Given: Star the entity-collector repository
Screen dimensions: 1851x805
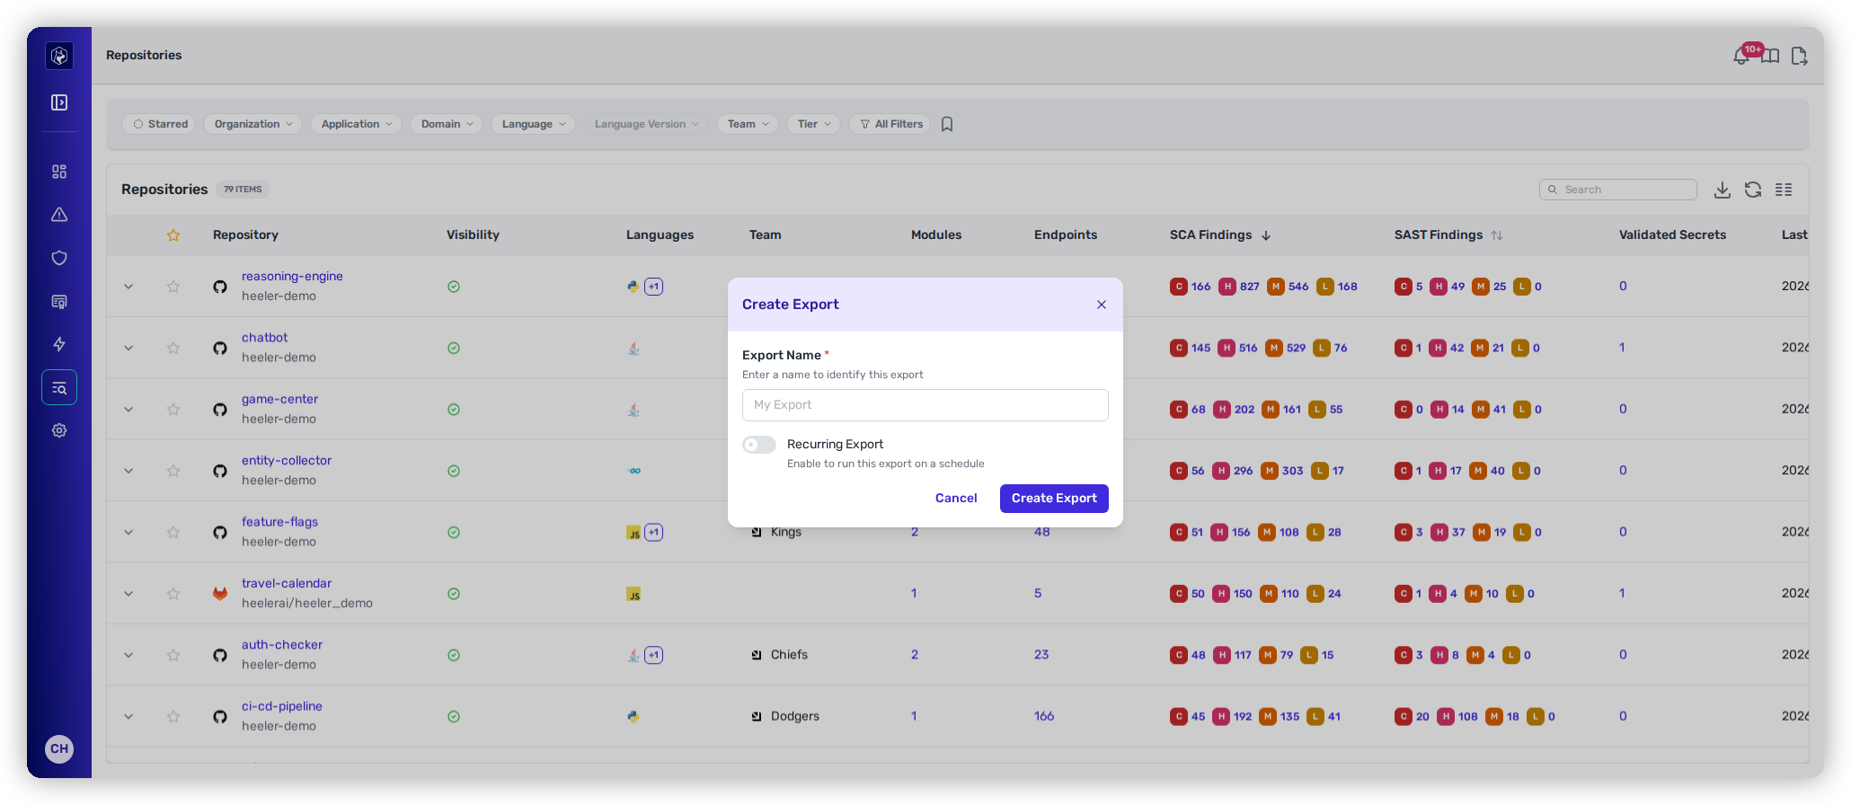Looking at the screenshot, I should pos(173,471).
